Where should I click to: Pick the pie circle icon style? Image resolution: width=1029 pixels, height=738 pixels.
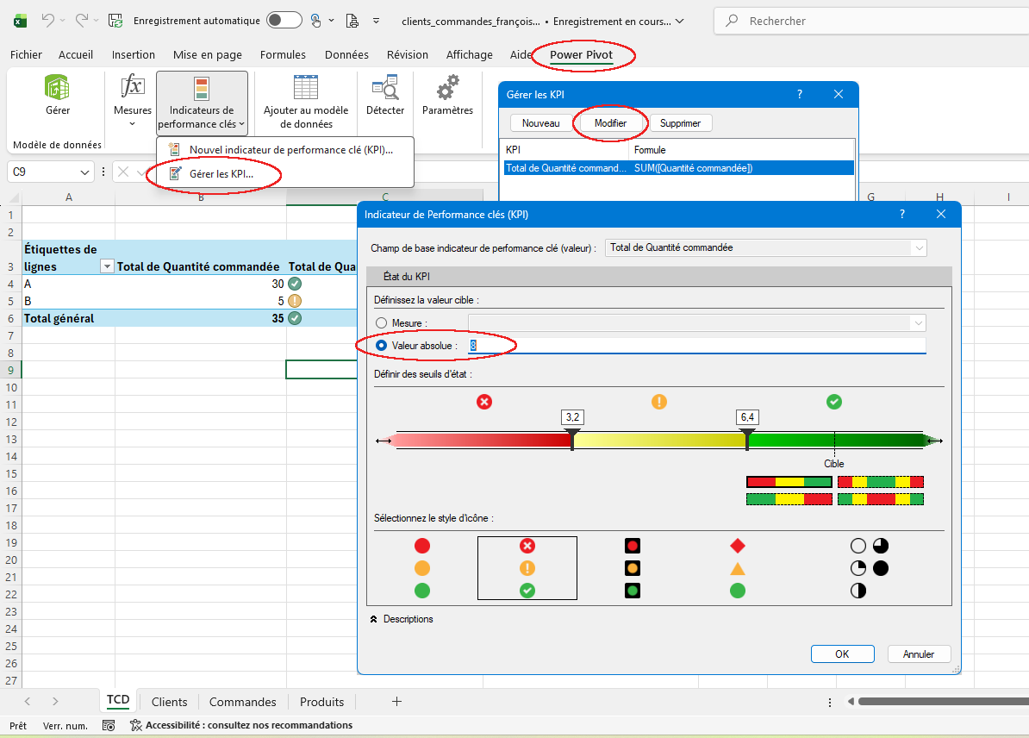point(869,568)
